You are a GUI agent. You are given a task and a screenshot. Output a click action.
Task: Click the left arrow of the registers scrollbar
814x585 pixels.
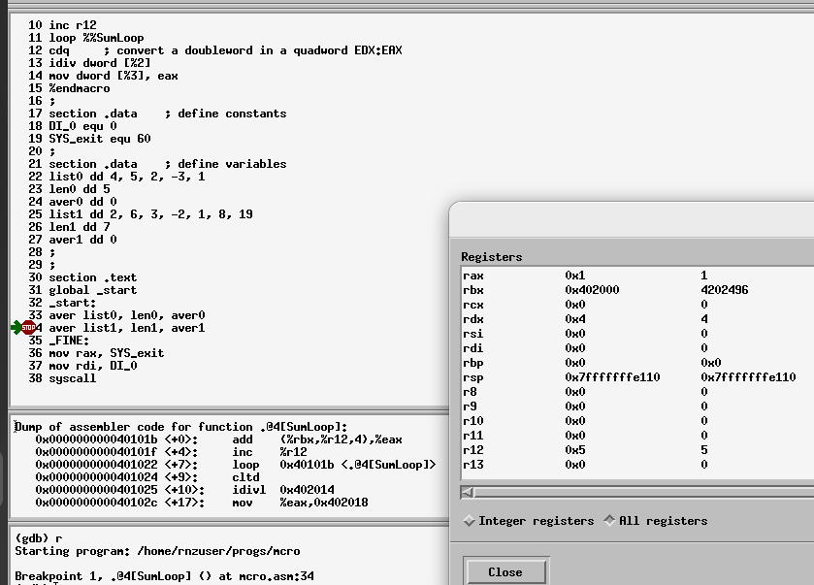pyautogui.click(x=468, y=492)
